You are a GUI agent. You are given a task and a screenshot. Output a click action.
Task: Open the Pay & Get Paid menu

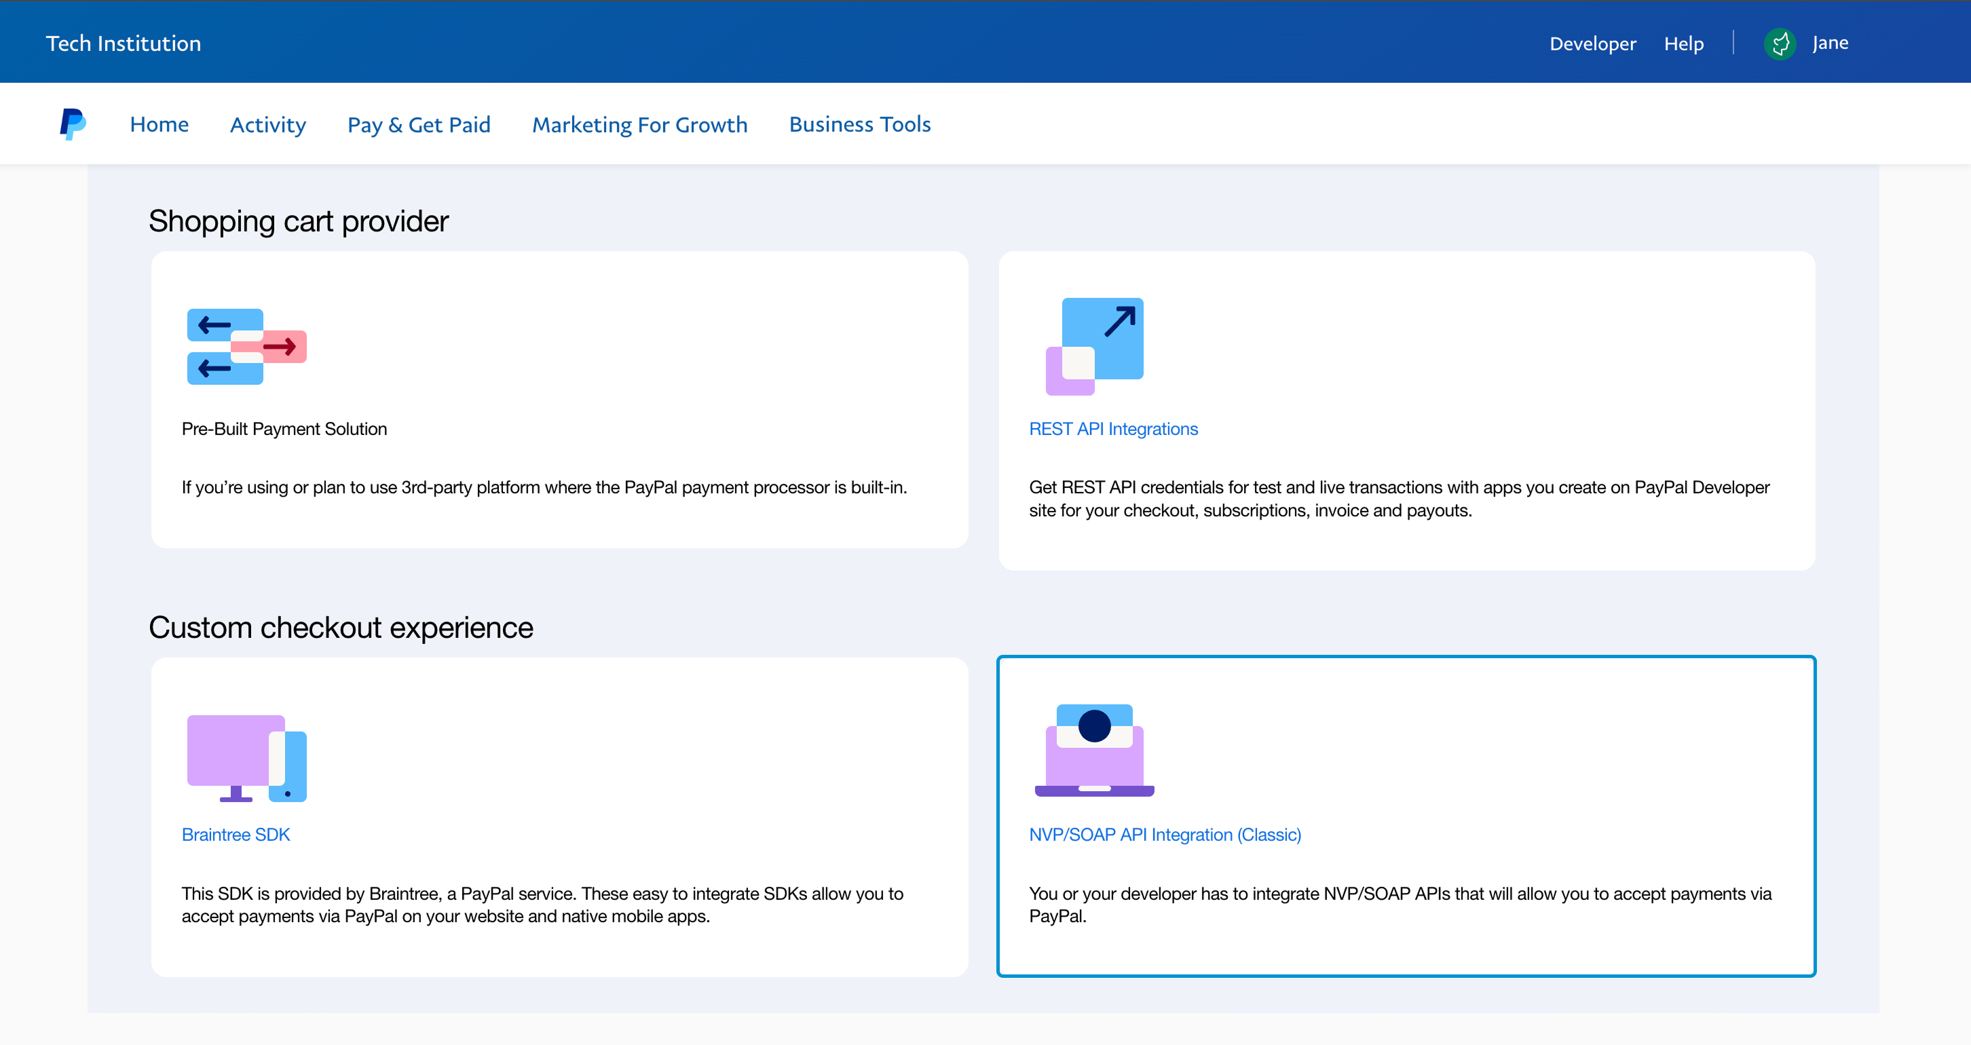pos(419,125)
